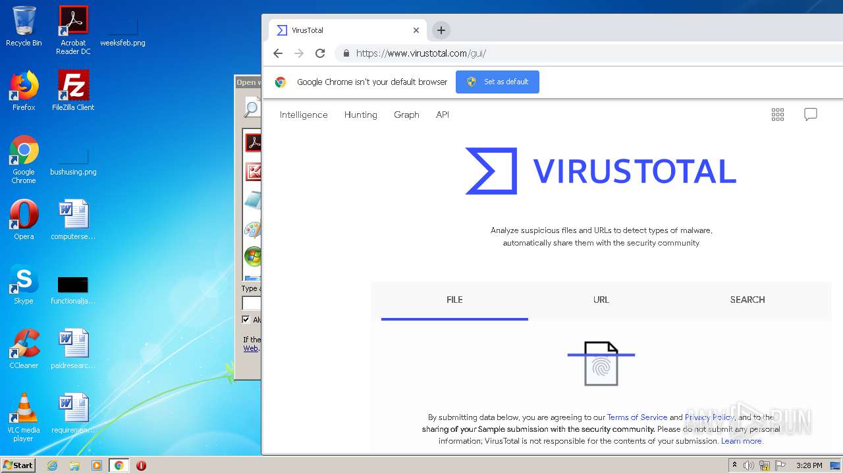Set Chrome as default browser
This screenshot has width=843, height=474.
click(x=497, y=82)
